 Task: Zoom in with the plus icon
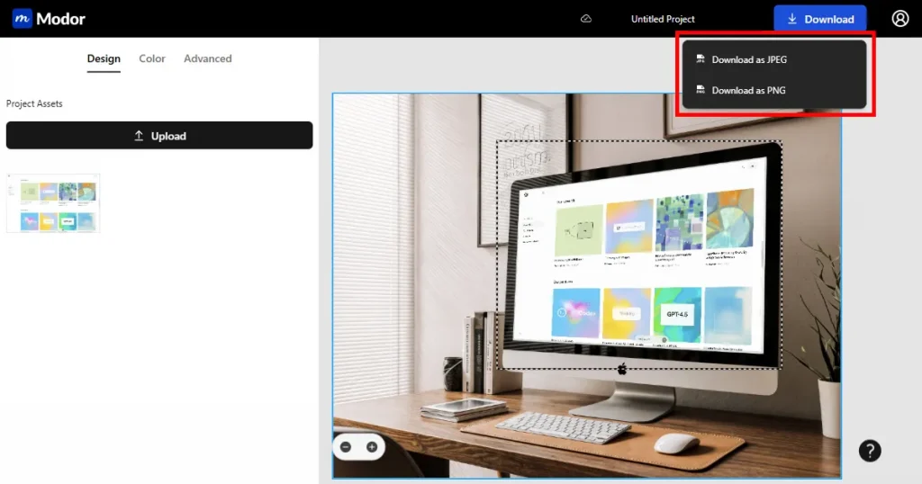coord(372,447)
